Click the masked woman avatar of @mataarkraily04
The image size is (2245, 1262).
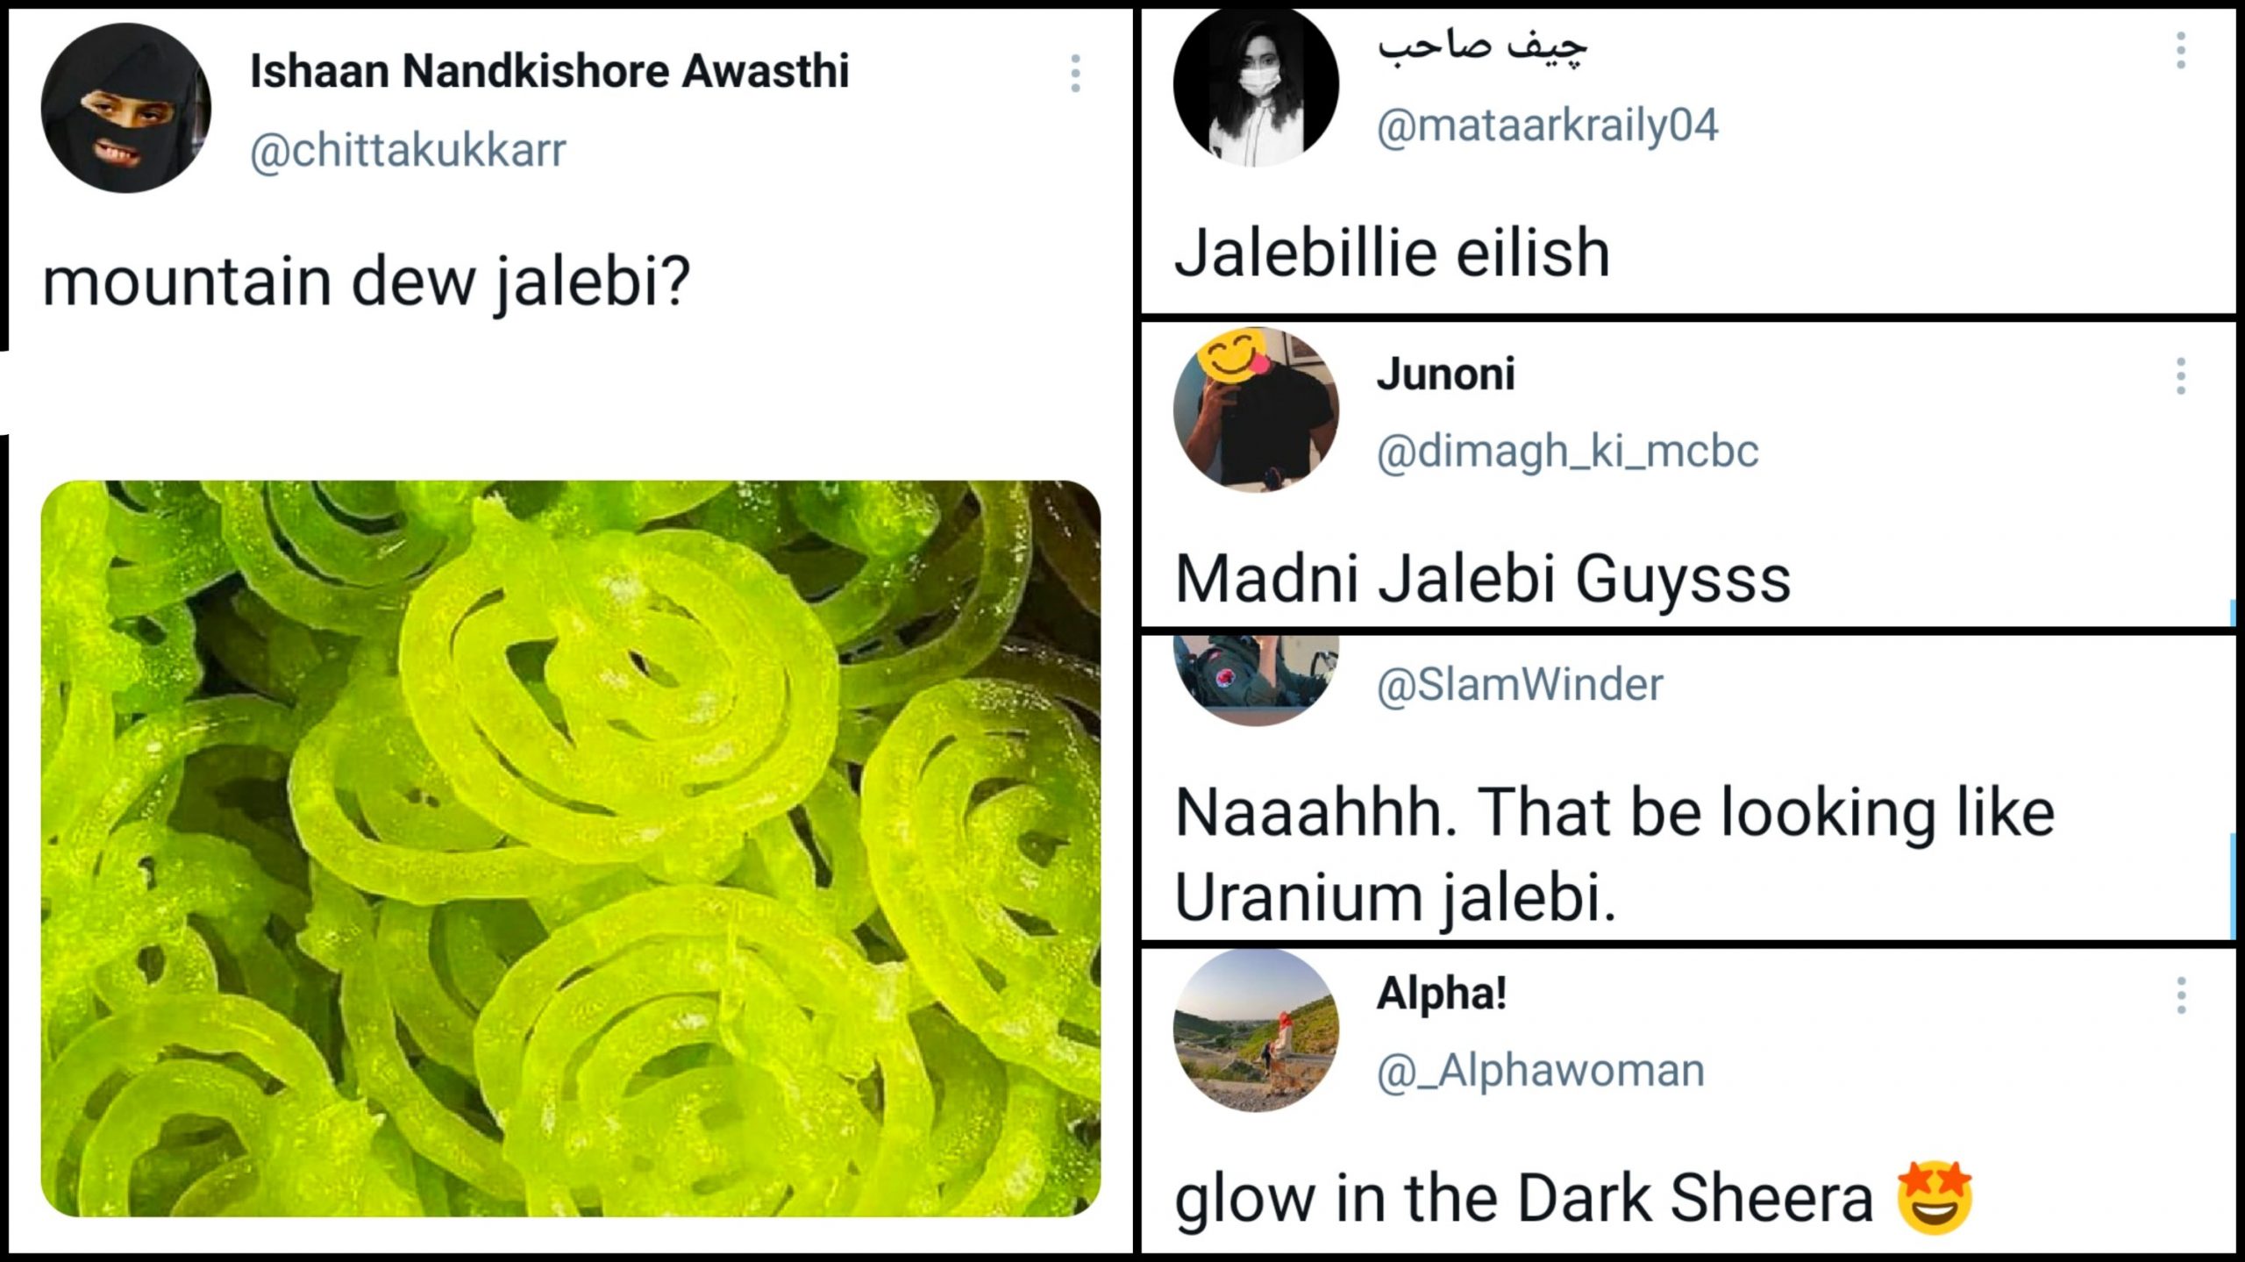coord(1256,86)
